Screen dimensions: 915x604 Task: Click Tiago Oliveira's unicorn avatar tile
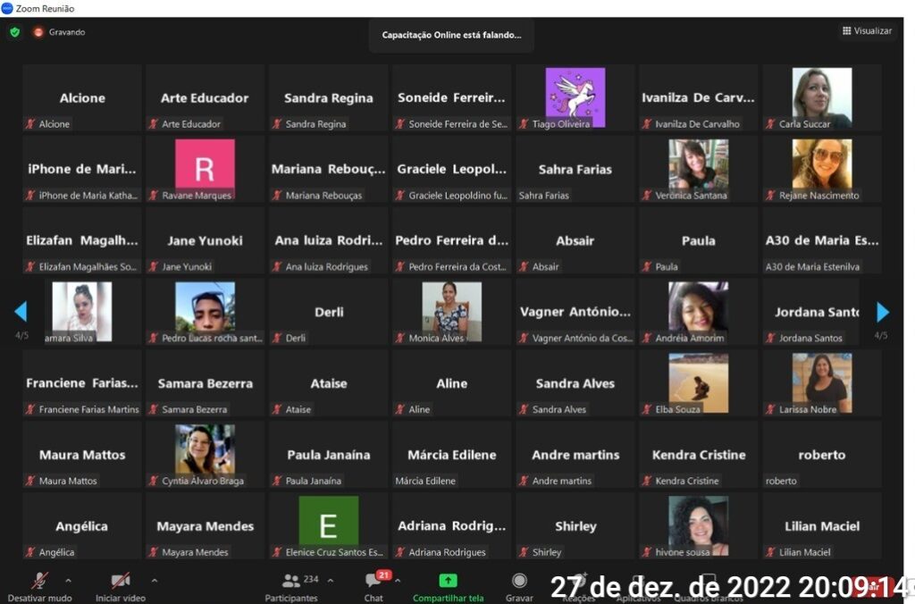click(575, 94)
